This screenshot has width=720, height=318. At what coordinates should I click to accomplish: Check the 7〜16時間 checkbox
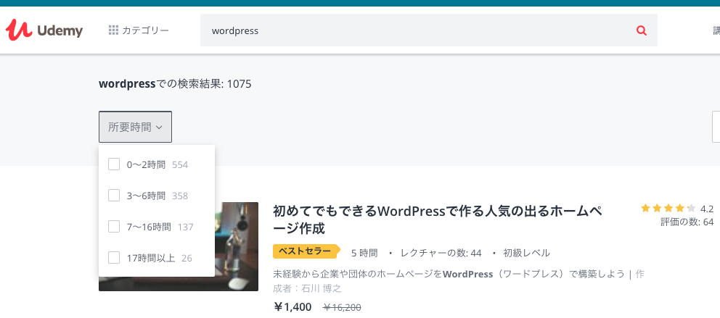tap(114, 226)
